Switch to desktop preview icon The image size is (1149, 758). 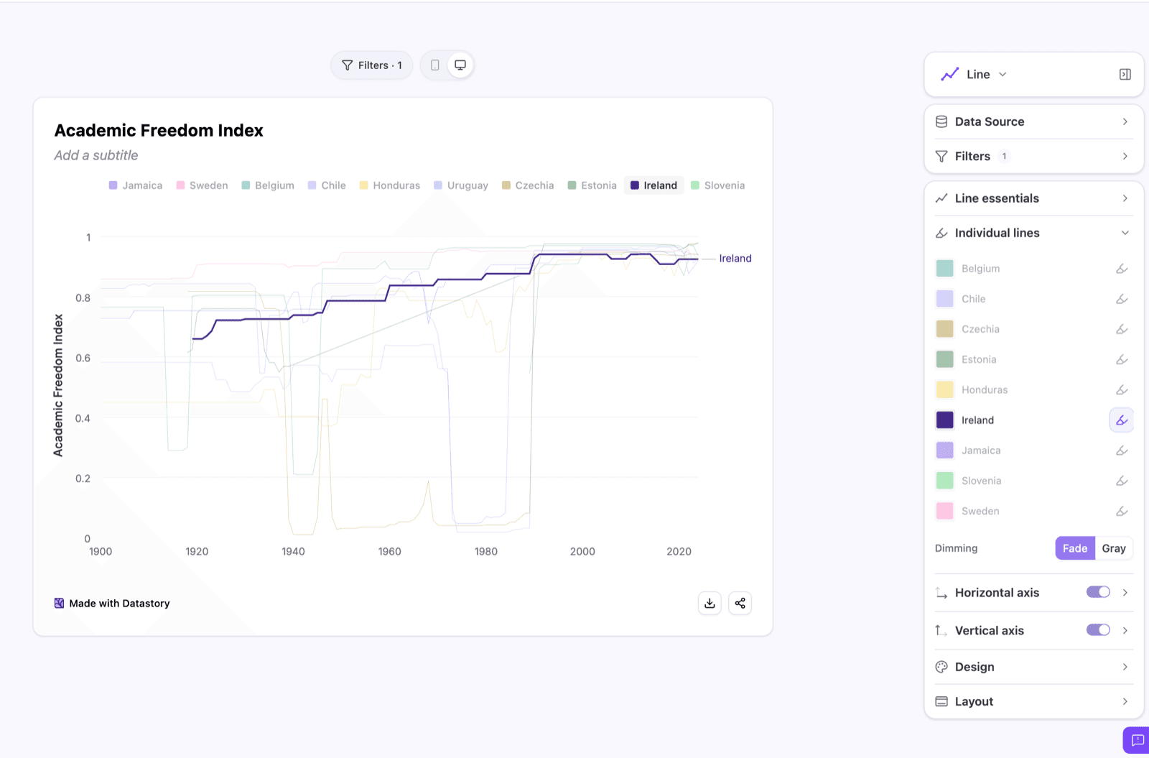(460, 65)
